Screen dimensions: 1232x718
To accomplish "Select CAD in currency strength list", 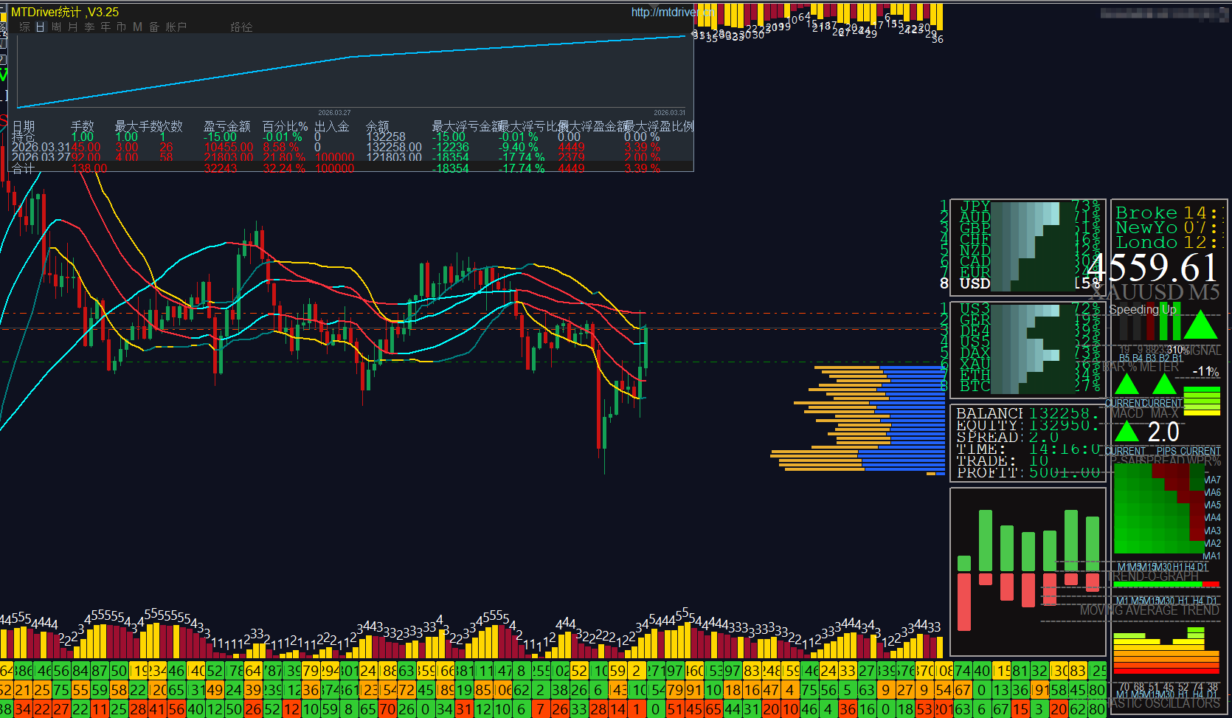I will point(975,261).
